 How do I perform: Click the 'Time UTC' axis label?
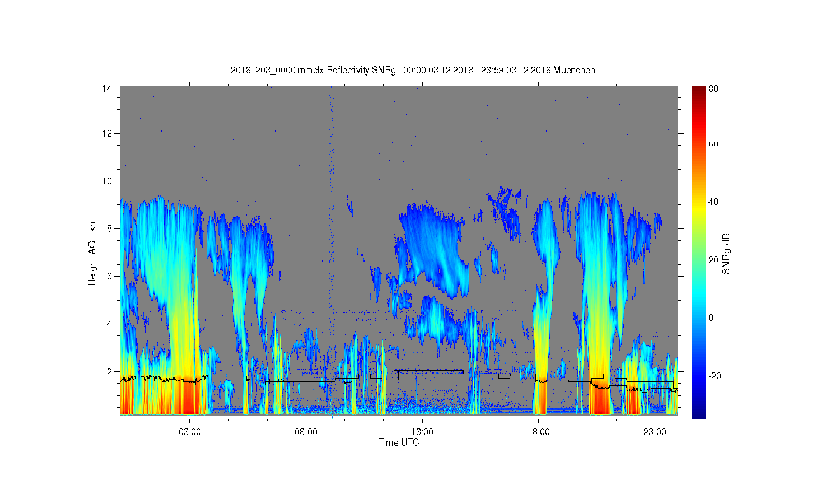[399, 442]
